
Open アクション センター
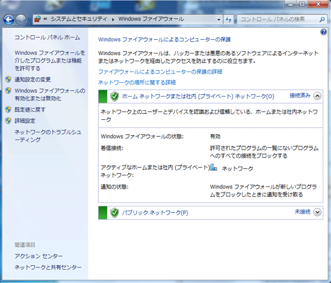pos(39,256)
